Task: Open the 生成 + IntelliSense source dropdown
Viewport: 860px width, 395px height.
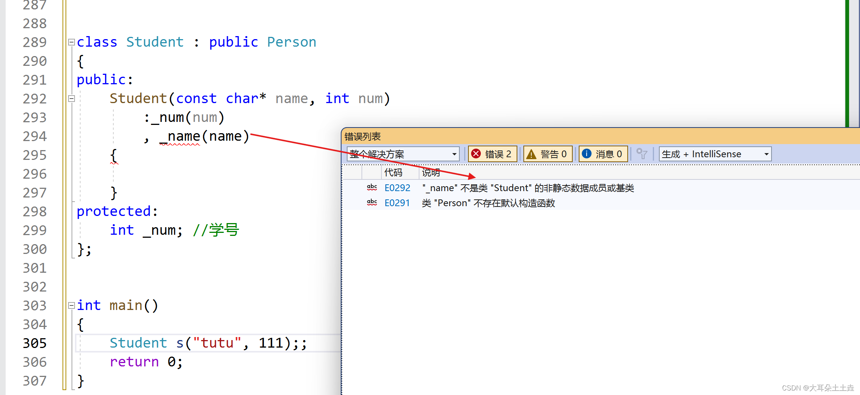Action: tap(715, 154)
